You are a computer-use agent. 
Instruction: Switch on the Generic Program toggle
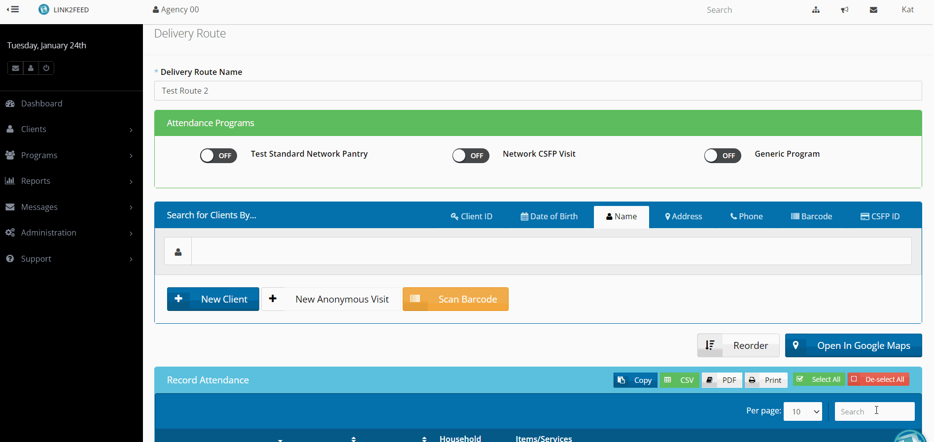(722, 156)
